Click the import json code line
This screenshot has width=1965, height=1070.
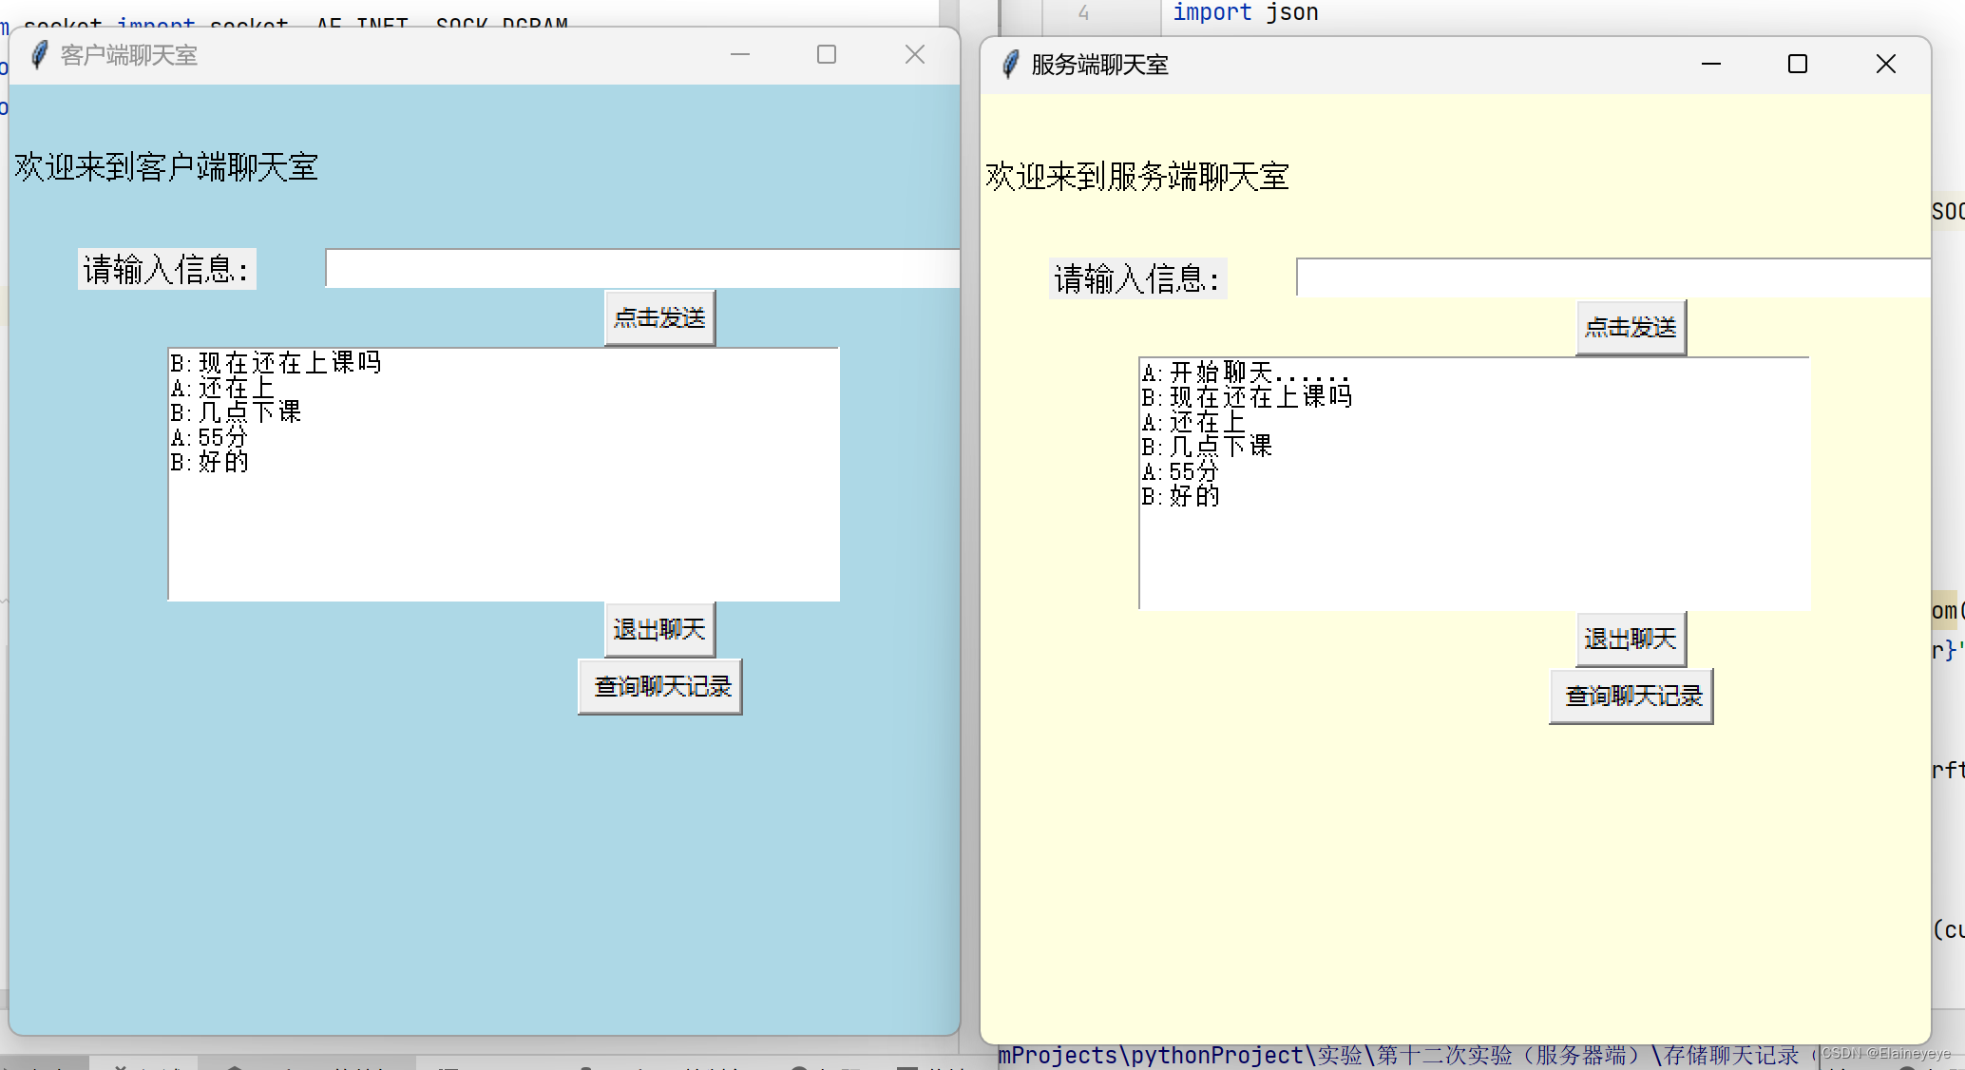1245,12
